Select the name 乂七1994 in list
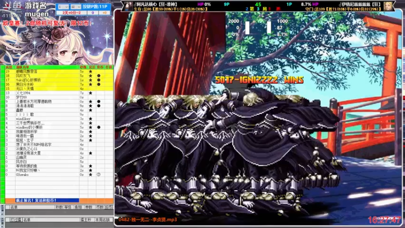 pyautogui.click(x=23, y=93)
